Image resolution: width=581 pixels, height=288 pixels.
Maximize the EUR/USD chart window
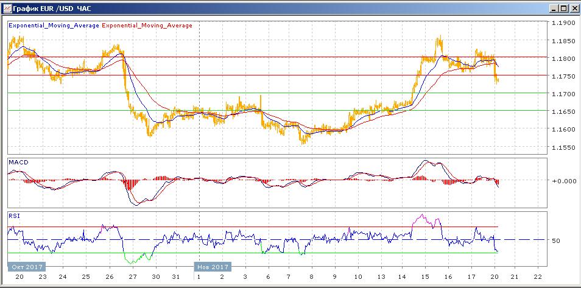click(563, 9)
